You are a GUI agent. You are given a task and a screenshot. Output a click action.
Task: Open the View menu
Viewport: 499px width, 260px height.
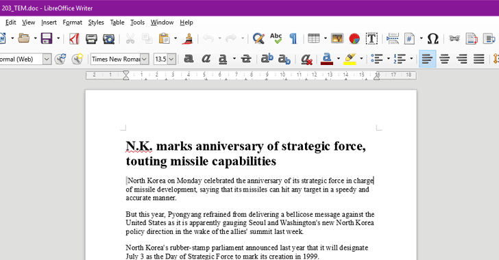point(28,23)
